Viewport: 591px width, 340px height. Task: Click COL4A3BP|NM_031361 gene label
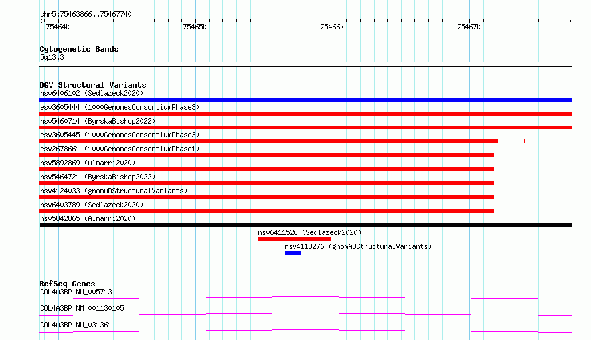pos(76,325)
